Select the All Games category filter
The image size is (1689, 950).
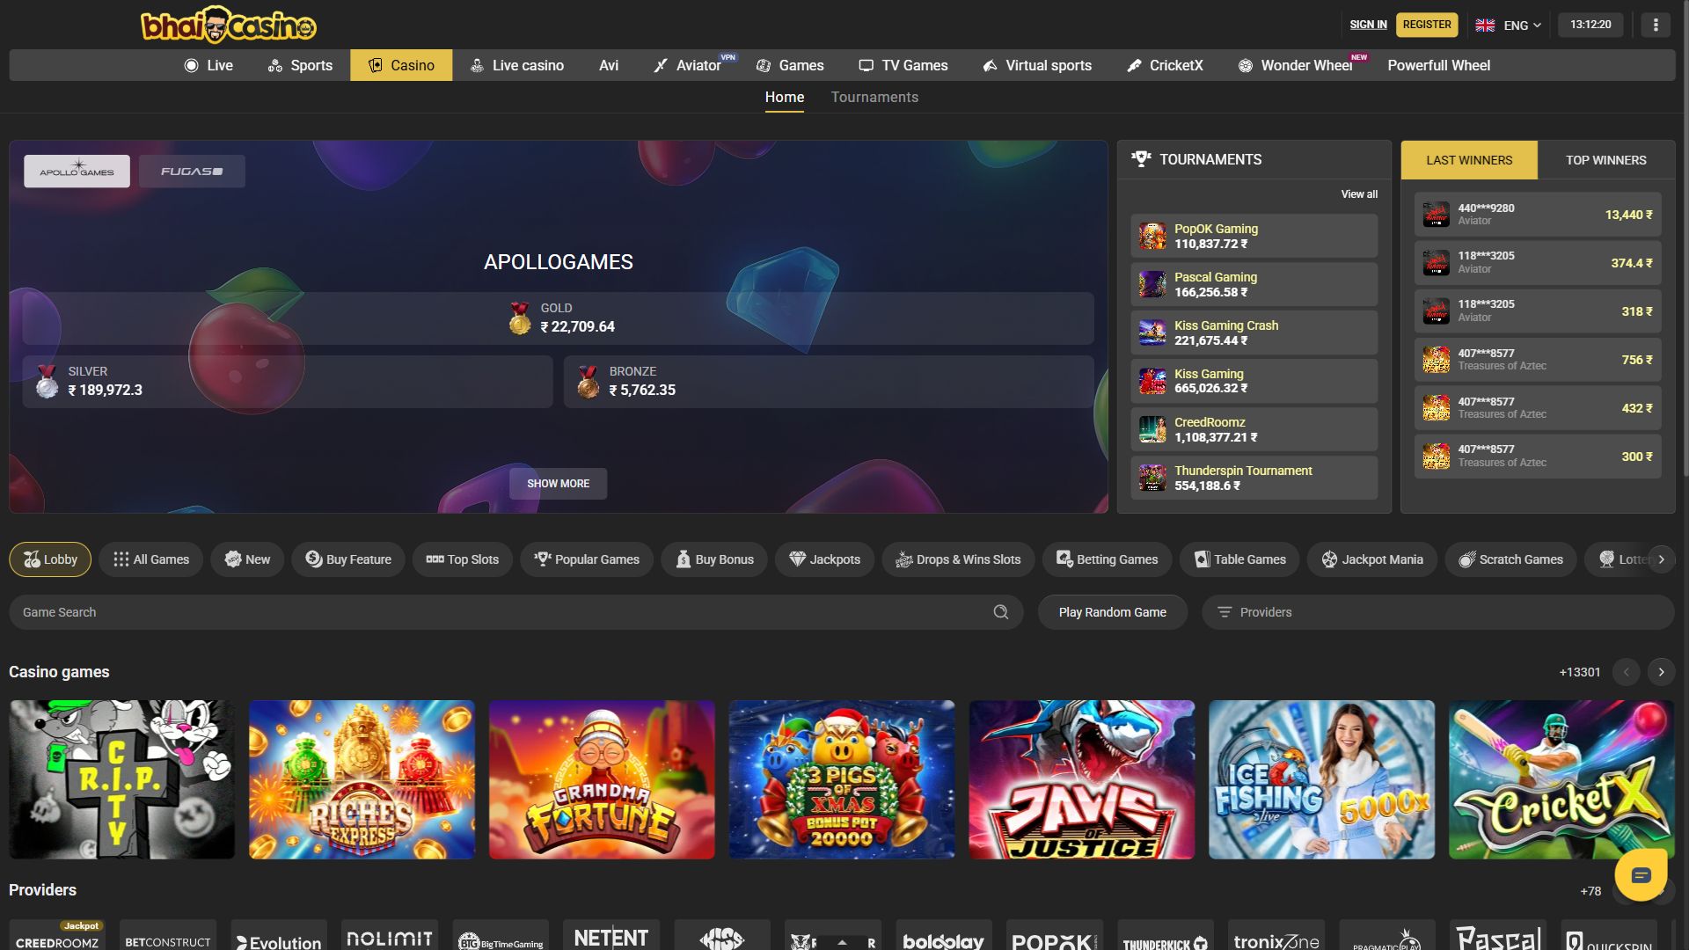pyautogui.click(x=150, y=559)
